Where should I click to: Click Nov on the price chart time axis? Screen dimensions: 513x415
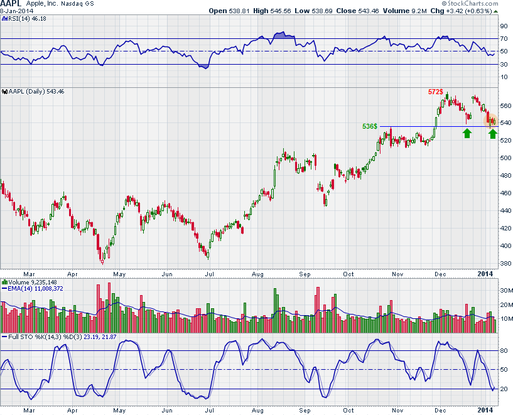click(397, 274)
